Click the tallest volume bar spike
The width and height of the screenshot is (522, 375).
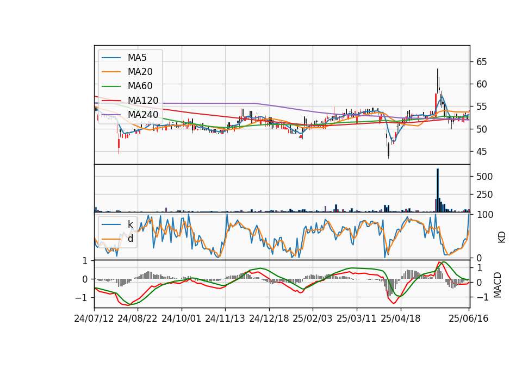coord(438,190)
